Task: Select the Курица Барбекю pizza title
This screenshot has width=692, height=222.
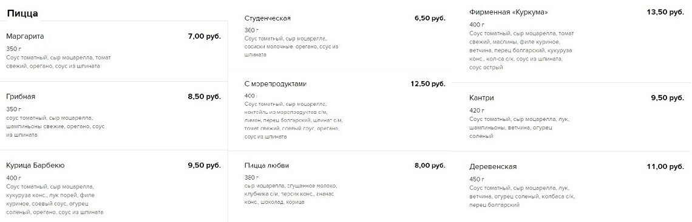Action: click(36, 166)
